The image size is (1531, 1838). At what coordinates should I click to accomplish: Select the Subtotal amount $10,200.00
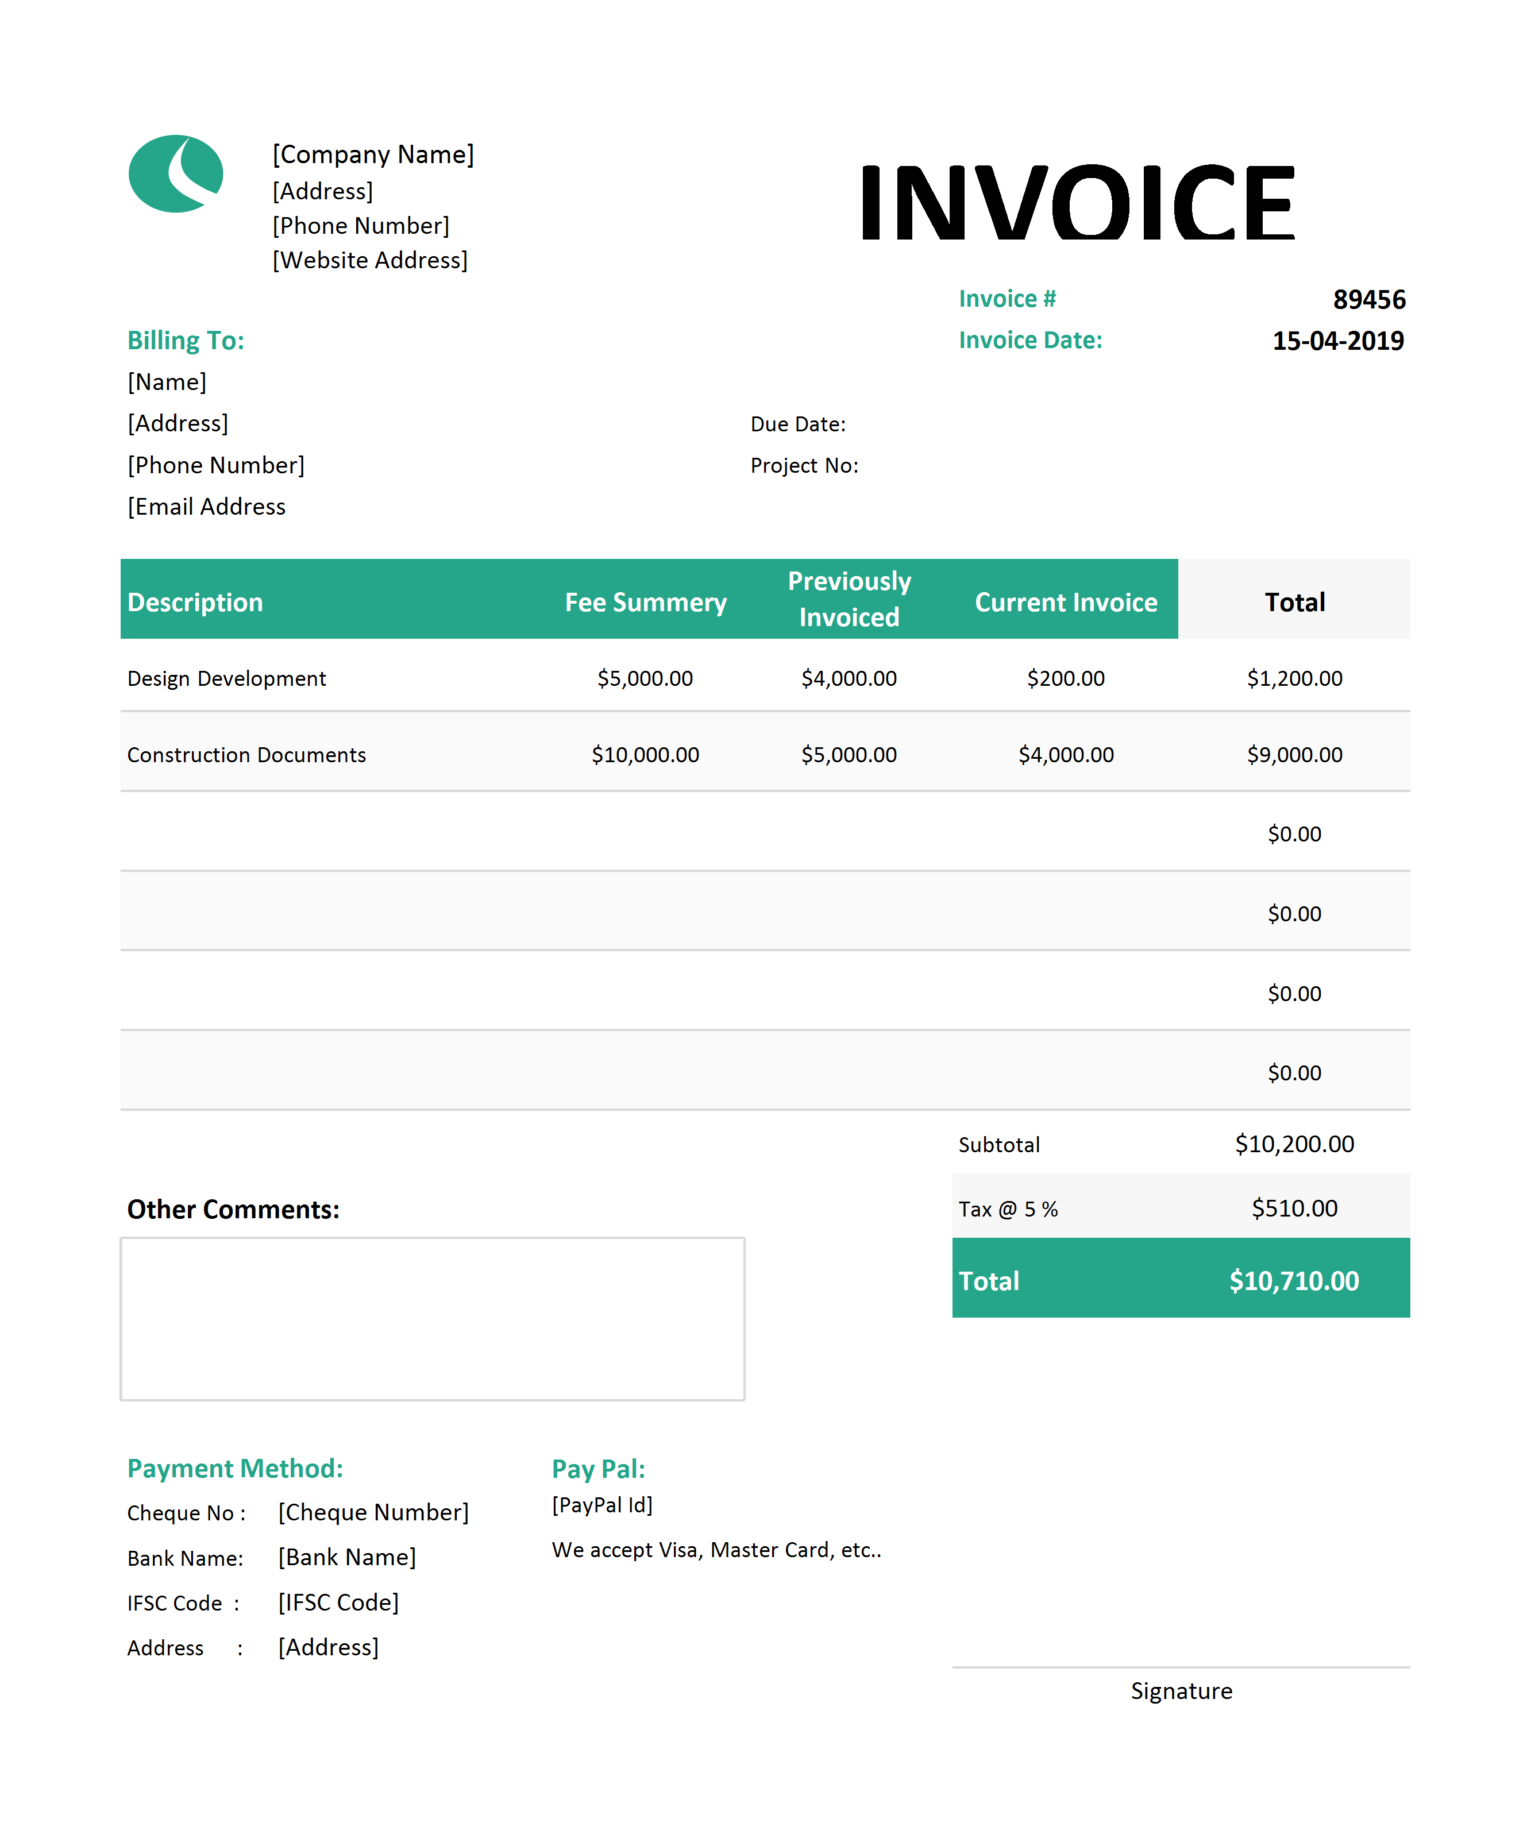click(1294, 1144)
